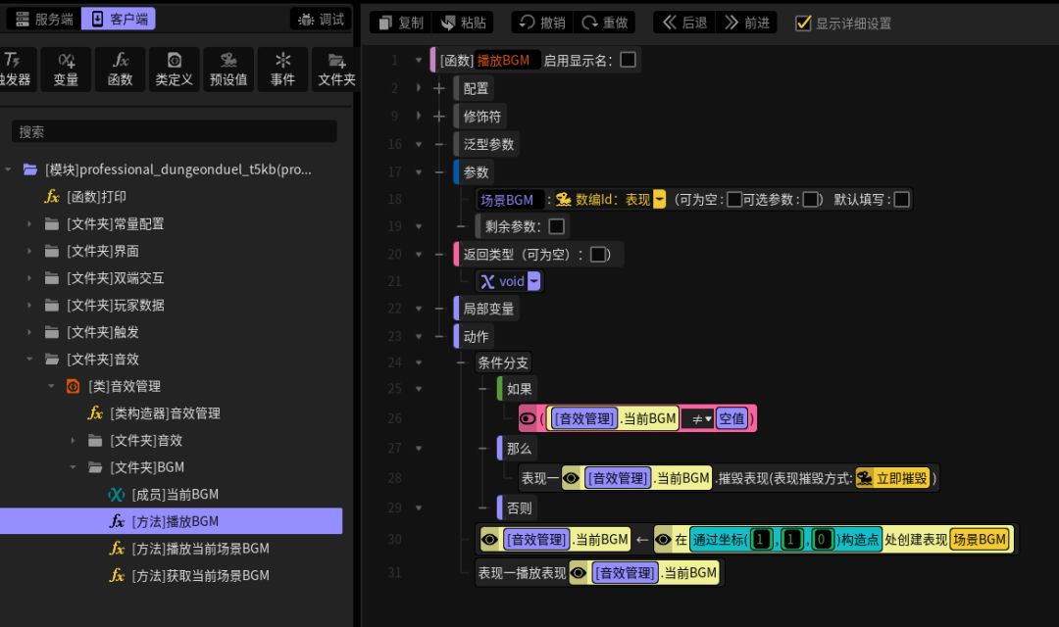The height and width of the screenshot is (627, 1059).
Task: Click the 撤销 undo button
Action: click(541, 23)
